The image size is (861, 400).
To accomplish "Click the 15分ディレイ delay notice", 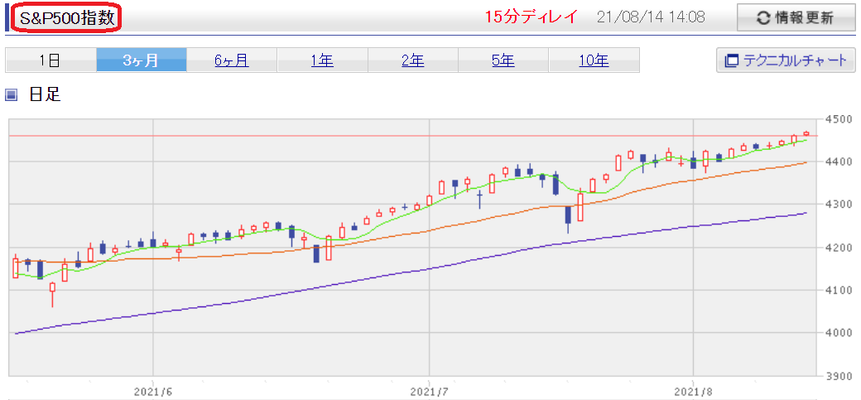I will (x=532, y=17).
